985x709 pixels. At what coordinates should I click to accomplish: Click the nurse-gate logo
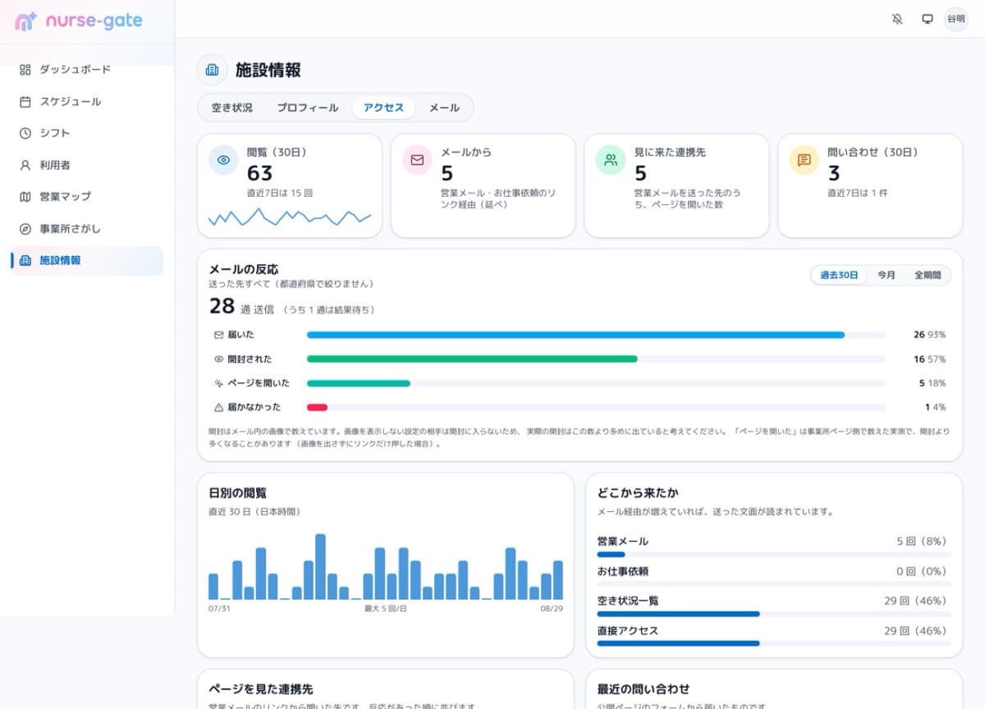pyautogui.click(x=79, y=21)
